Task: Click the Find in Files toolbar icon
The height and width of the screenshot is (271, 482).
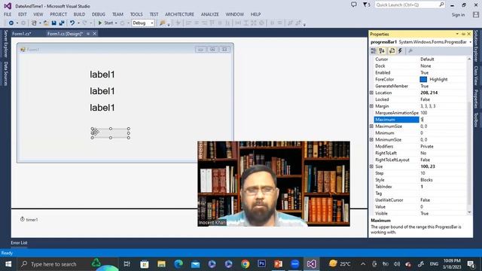Action: click(x=162, y=23)
